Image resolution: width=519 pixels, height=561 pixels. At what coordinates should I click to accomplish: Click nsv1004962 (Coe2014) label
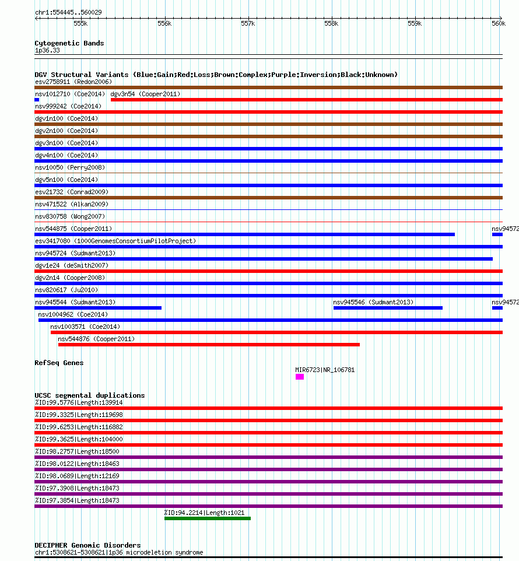tap(73, 314)
